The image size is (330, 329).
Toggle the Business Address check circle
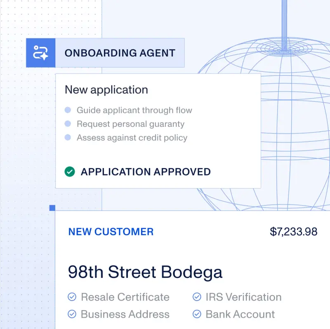72,314
